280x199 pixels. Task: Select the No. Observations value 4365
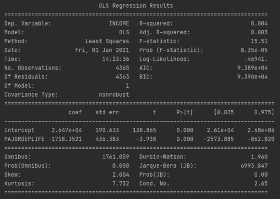(x=122, y=68)
